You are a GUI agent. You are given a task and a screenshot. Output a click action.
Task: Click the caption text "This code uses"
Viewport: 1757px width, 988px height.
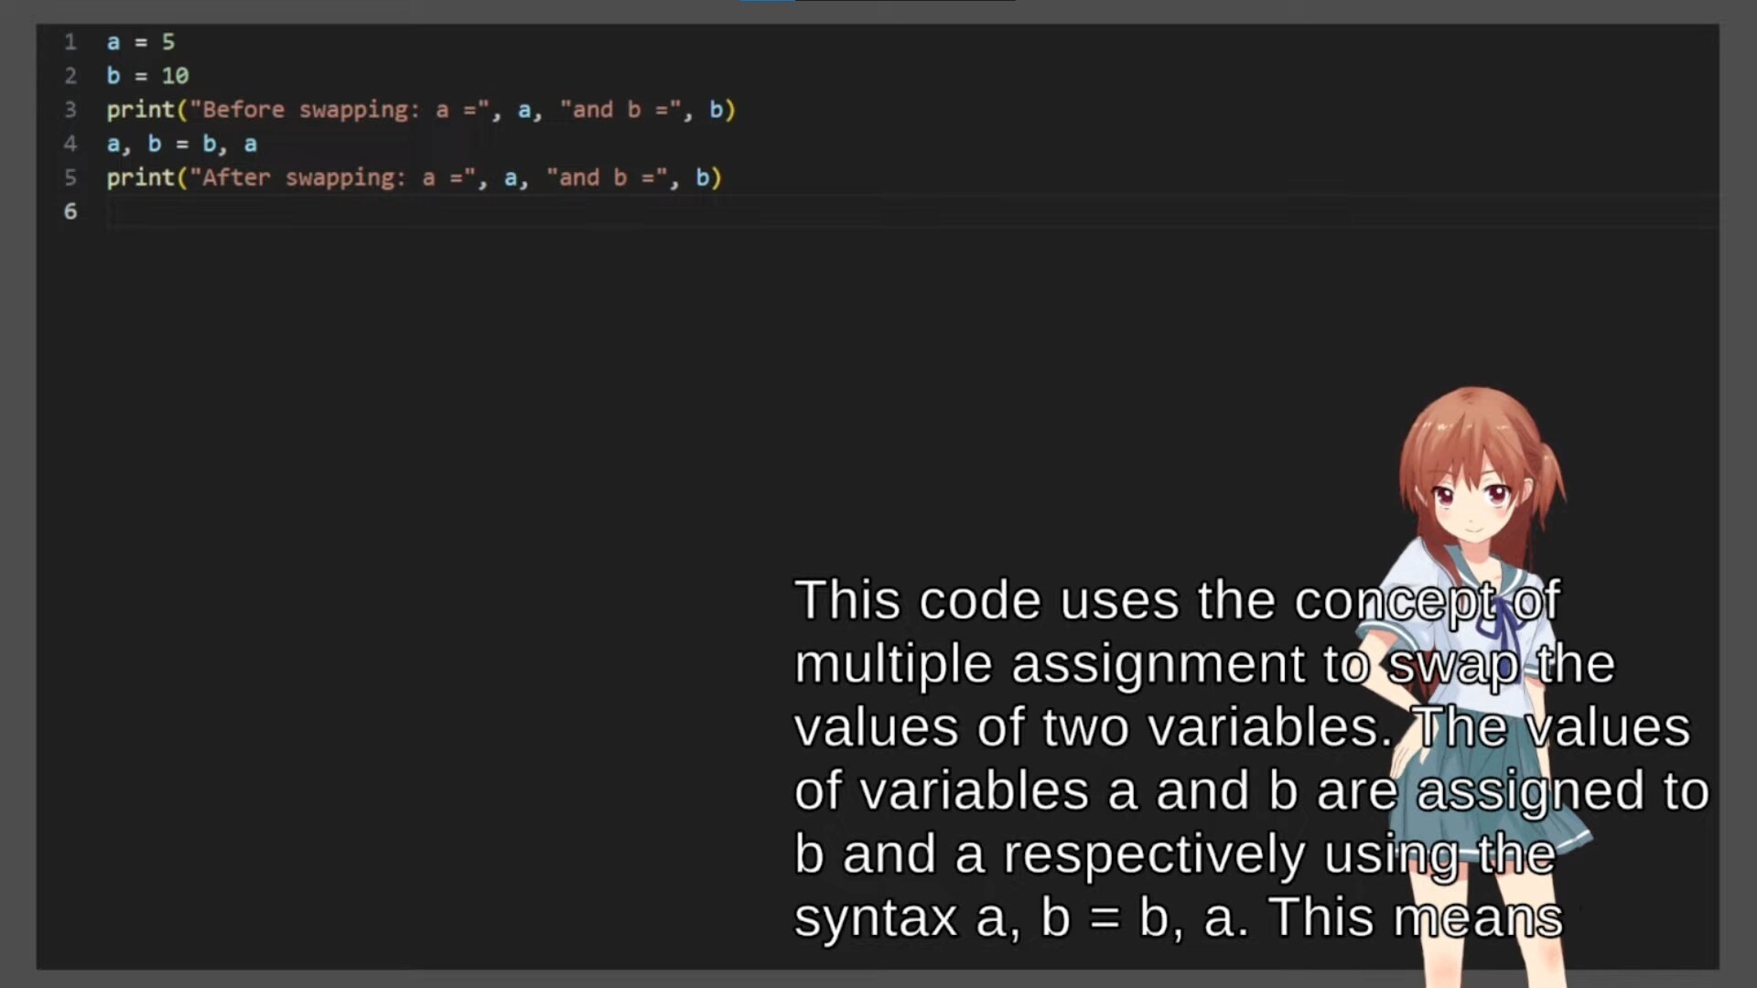[988, 601]
